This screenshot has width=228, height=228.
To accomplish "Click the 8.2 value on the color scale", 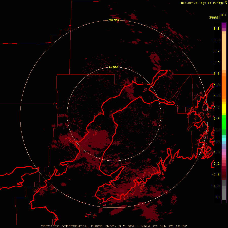I will (x=217, y=51).
